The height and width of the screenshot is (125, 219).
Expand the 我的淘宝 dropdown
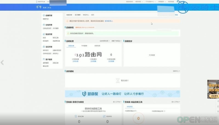tap(139, 2)
